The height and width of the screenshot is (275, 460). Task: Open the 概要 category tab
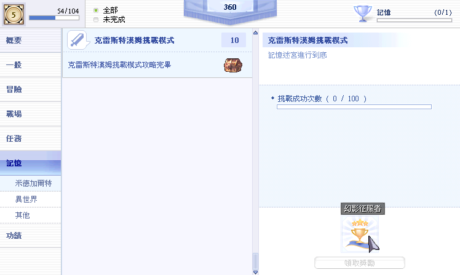[x=31, y=41]
